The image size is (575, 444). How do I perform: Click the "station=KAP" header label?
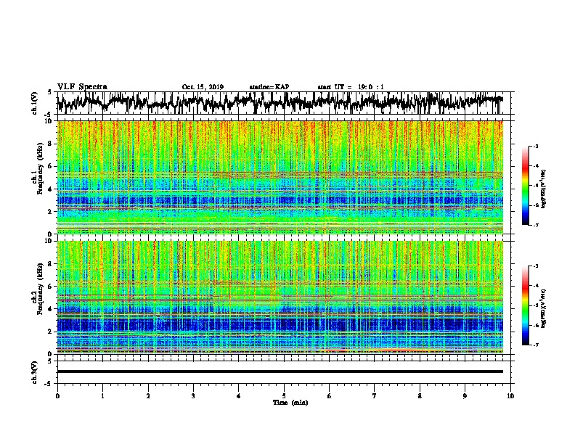269,87
